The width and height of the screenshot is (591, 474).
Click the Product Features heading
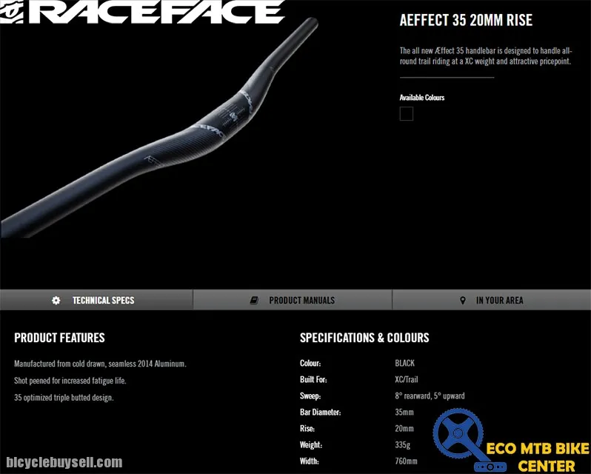pos(59,338)
